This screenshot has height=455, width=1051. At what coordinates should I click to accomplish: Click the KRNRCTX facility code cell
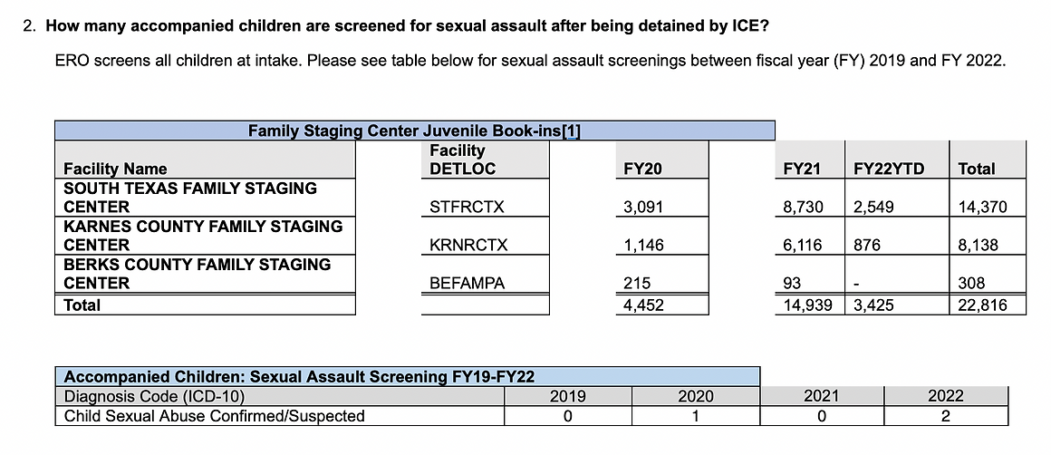(468, 246)
